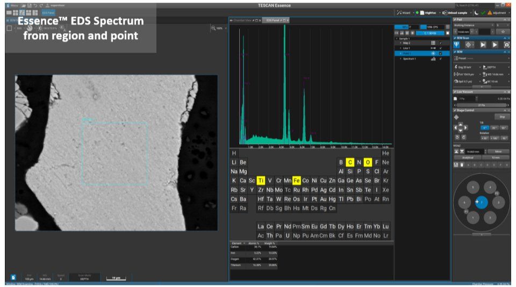Click the Line 1 linescan icon

click(x=433, y=48)
